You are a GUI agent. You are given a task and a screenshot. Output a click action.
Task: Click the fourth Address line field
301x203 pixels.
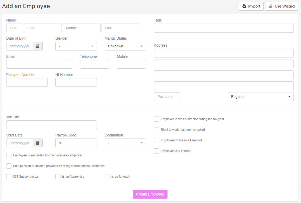tap(224, 86)
